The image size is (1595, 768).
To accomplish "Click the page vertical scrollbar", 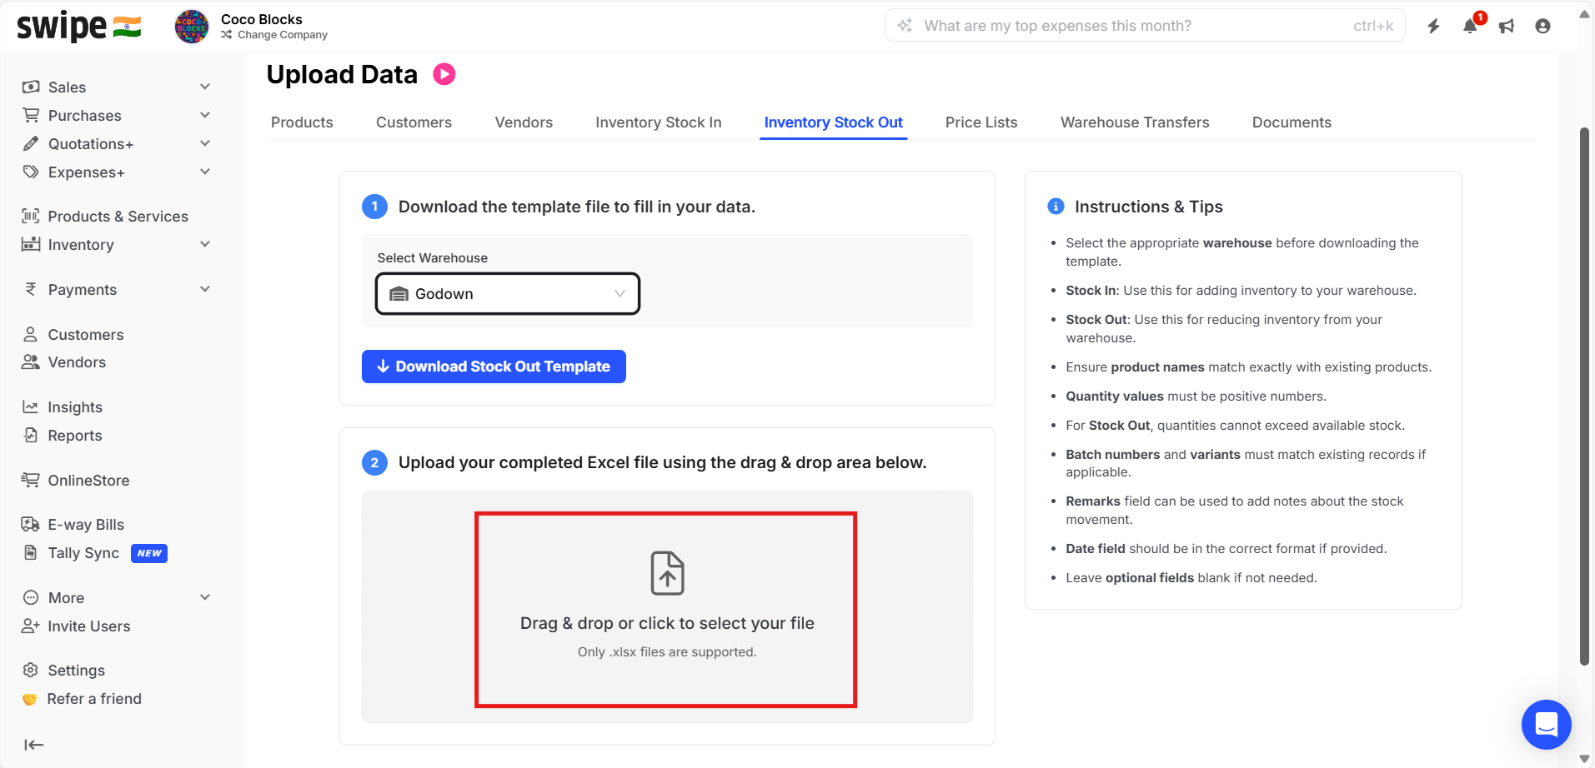I will (x=1584, y=396).
